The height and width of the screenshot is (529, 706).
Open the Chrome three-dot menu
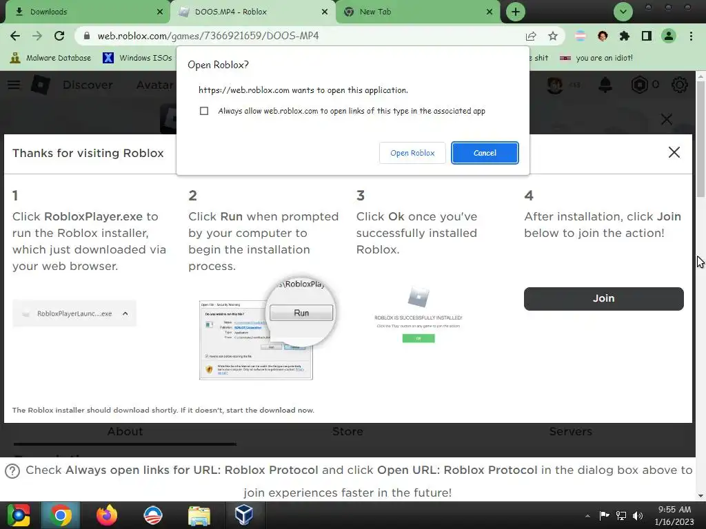tap(691, 36)
